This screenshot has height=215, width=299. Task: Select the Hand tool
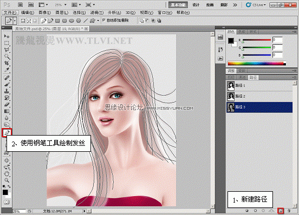coord(6,173)
